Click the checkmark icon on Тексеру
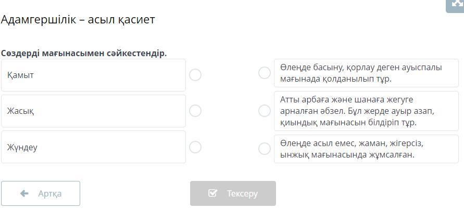This screenshot has width=464, height=222. [212, 193]
